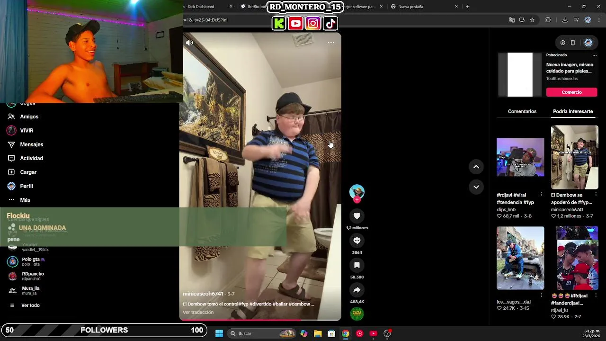606x341 pixels.
Task: Open the Chrome extensions puzzle icon
Action: pos(548,20)
